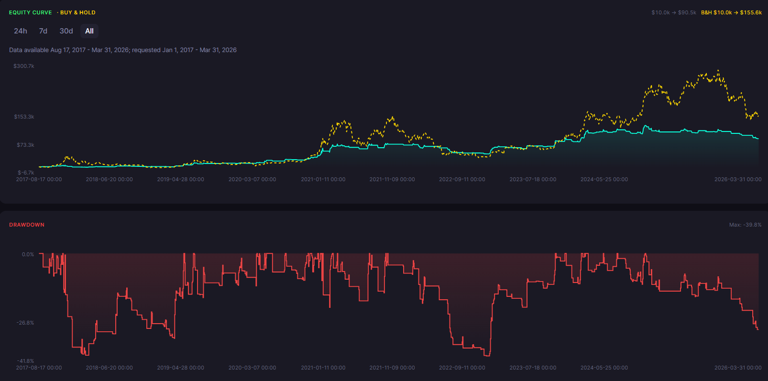Click the Max: -39.8% drawdown value
The image size is (768, 381).
(746, 225)
